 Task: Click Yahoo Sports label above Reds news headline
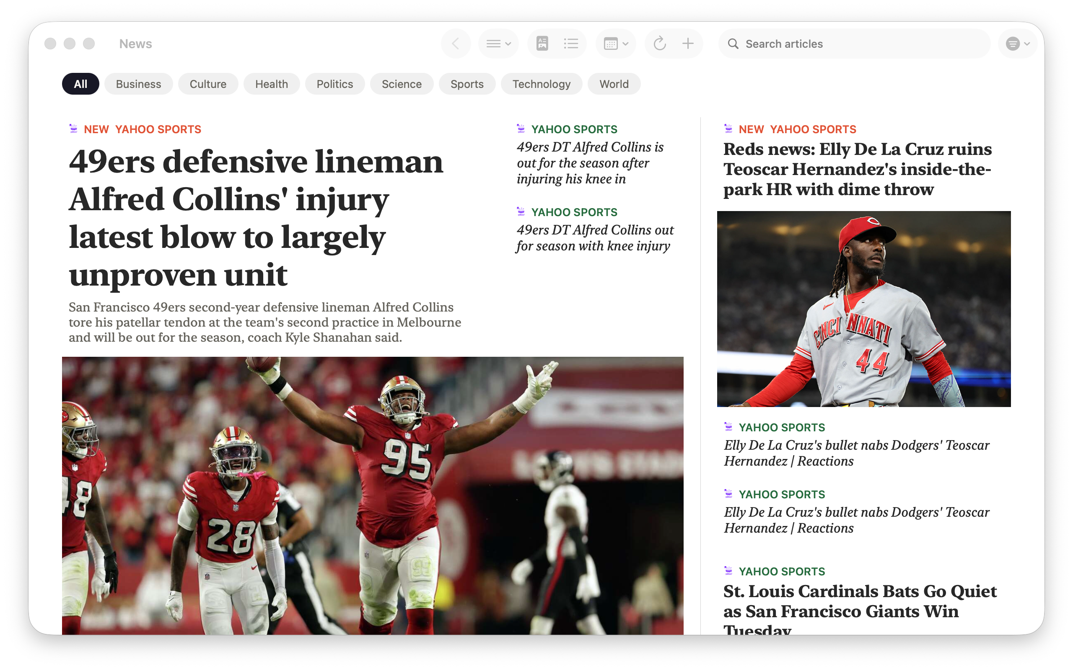813,129
